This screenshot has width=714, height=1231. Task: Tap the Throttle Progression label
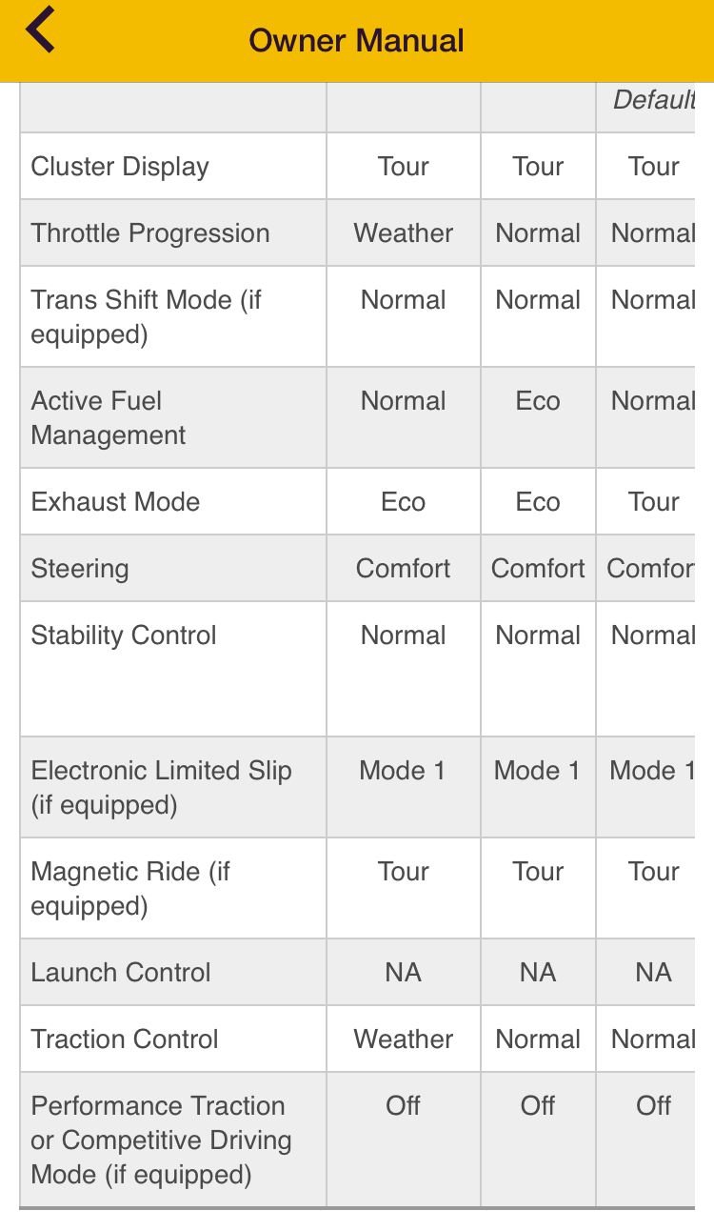(149, 232)
